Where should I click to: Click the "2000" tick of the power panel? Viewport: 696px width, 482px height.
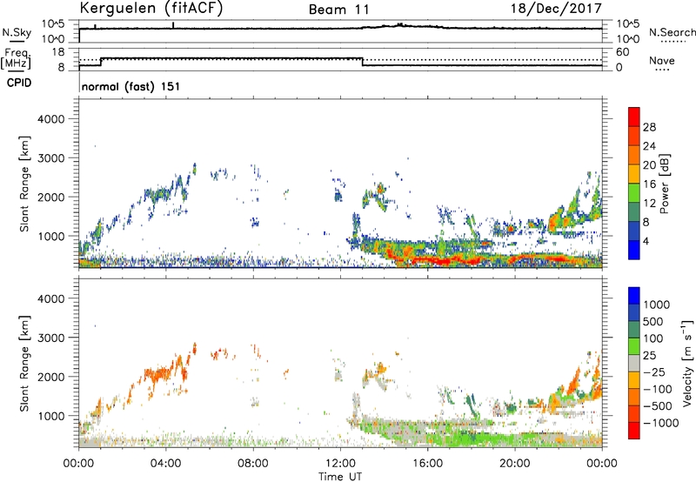point(51,197)
